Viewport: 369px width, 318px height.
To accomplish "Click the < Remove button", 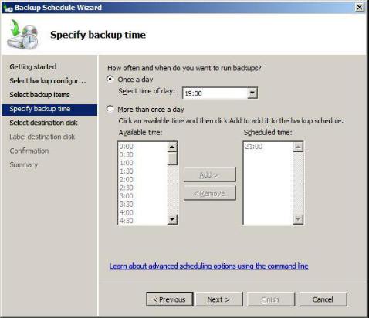I will click(x=210, y=193).
